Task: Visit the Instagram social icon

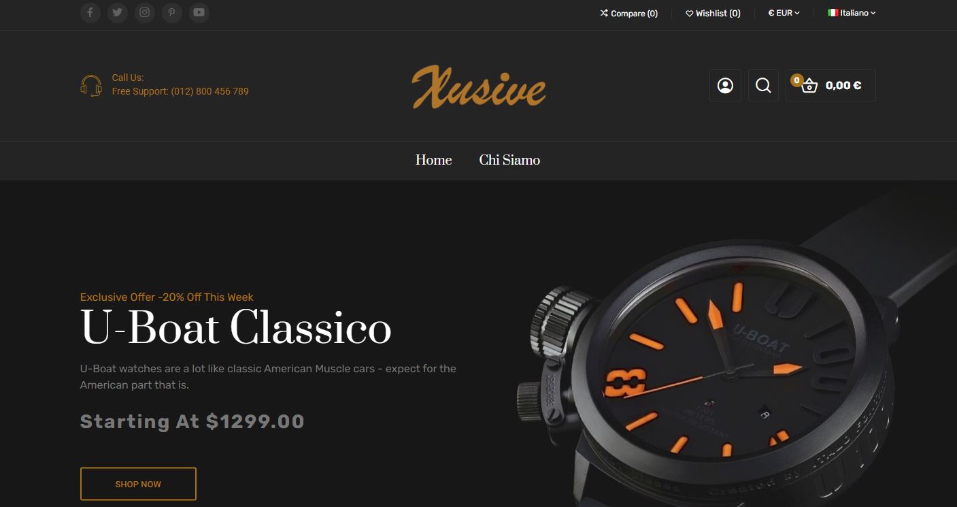Action: (x=145, y=12)
